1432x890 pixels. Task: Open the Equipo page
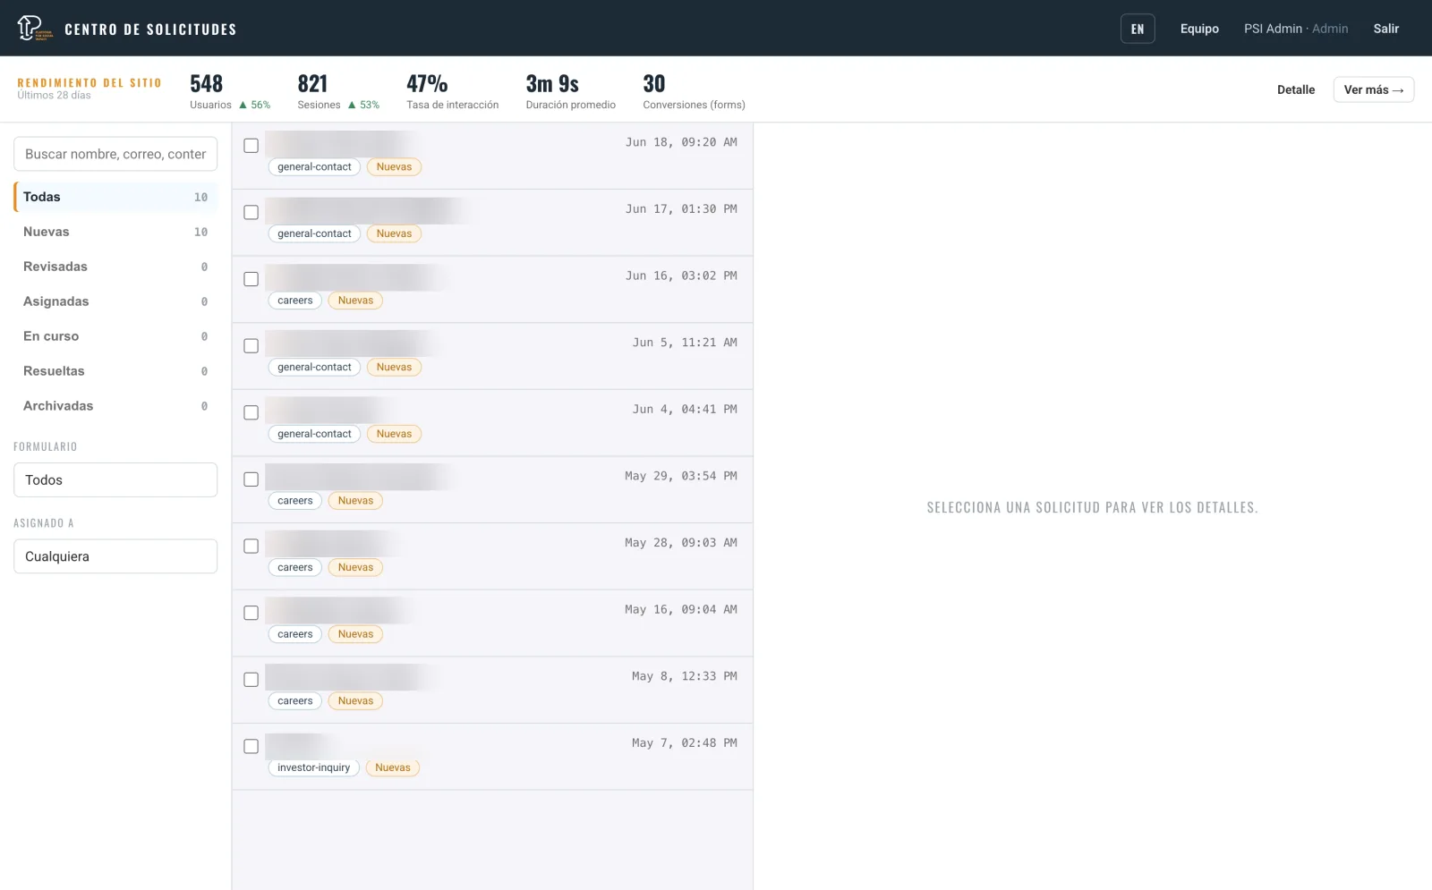pos(1199,29)
